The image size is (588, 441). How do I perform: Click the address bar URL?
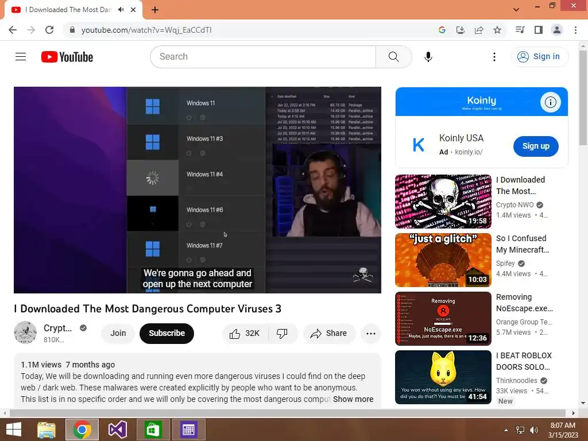146,30
